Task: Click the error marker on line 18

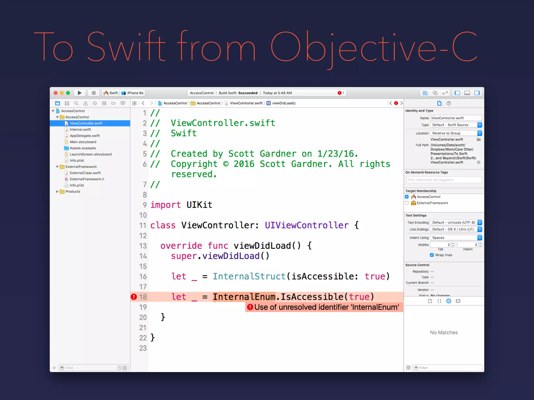Action: point(134,297)
